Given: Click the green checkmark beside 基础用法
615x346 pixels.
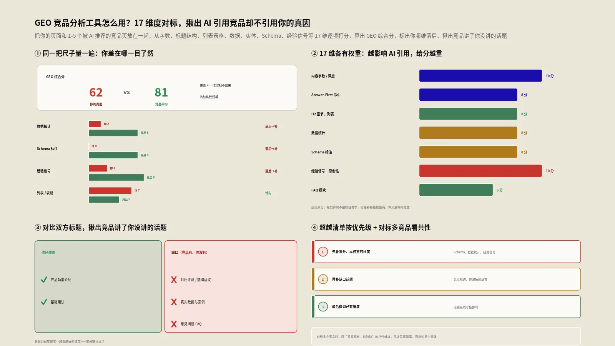Looking at the screenshot, I should click(44, 302).
